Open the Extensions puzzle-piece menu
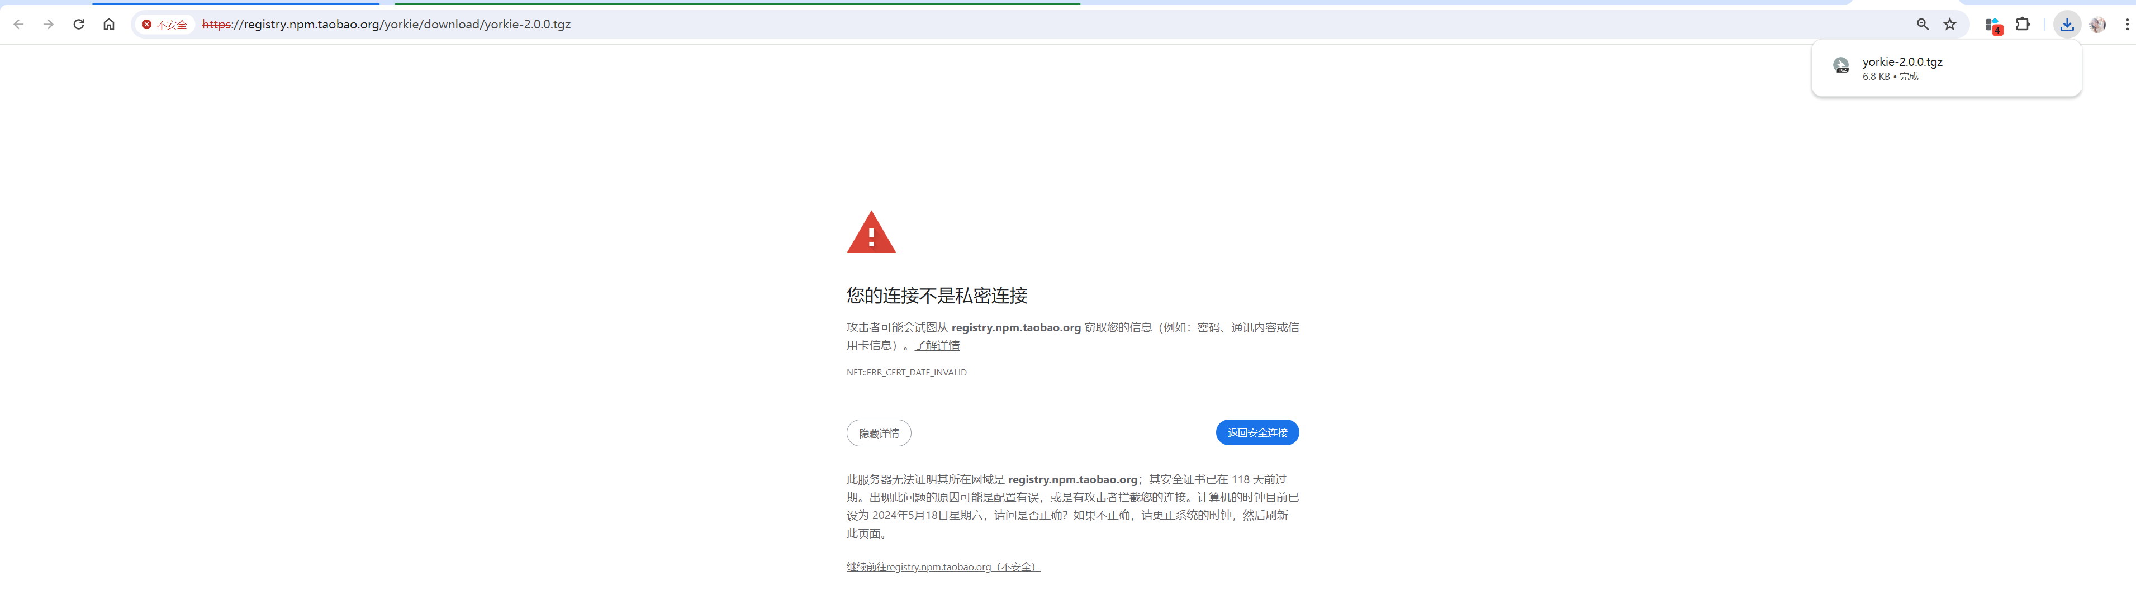The image size is (2136, 600). (x=2023, y=24)
